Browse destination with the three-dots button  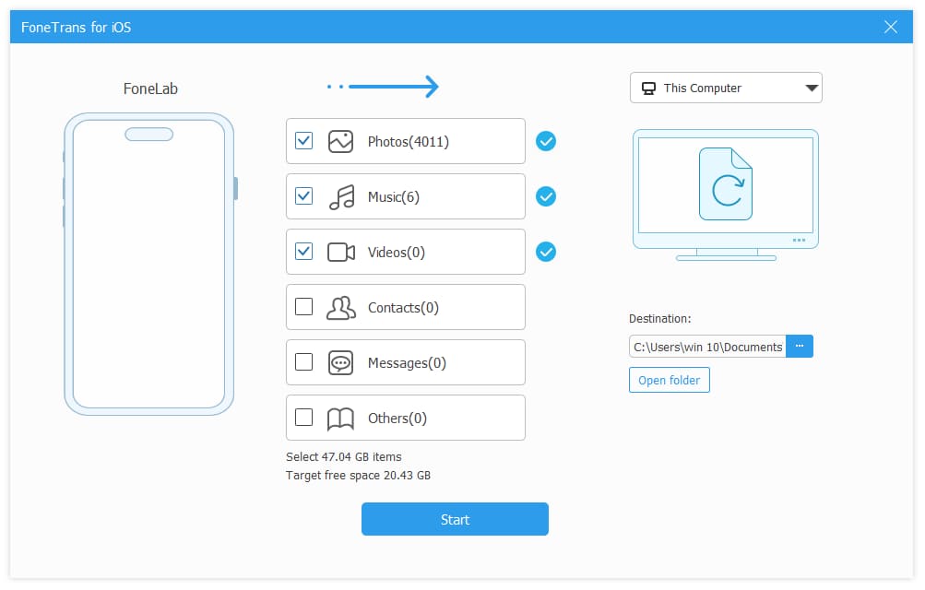[x=800, y=346]
